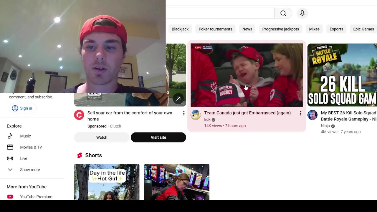
Task: Click the Watch button on ad
Action: pos(102,138)
